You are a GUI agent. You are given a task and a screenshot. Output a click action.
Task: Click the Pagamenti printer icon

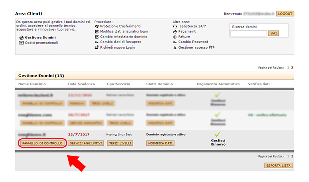pyautogui.click(x=175, y=32)
